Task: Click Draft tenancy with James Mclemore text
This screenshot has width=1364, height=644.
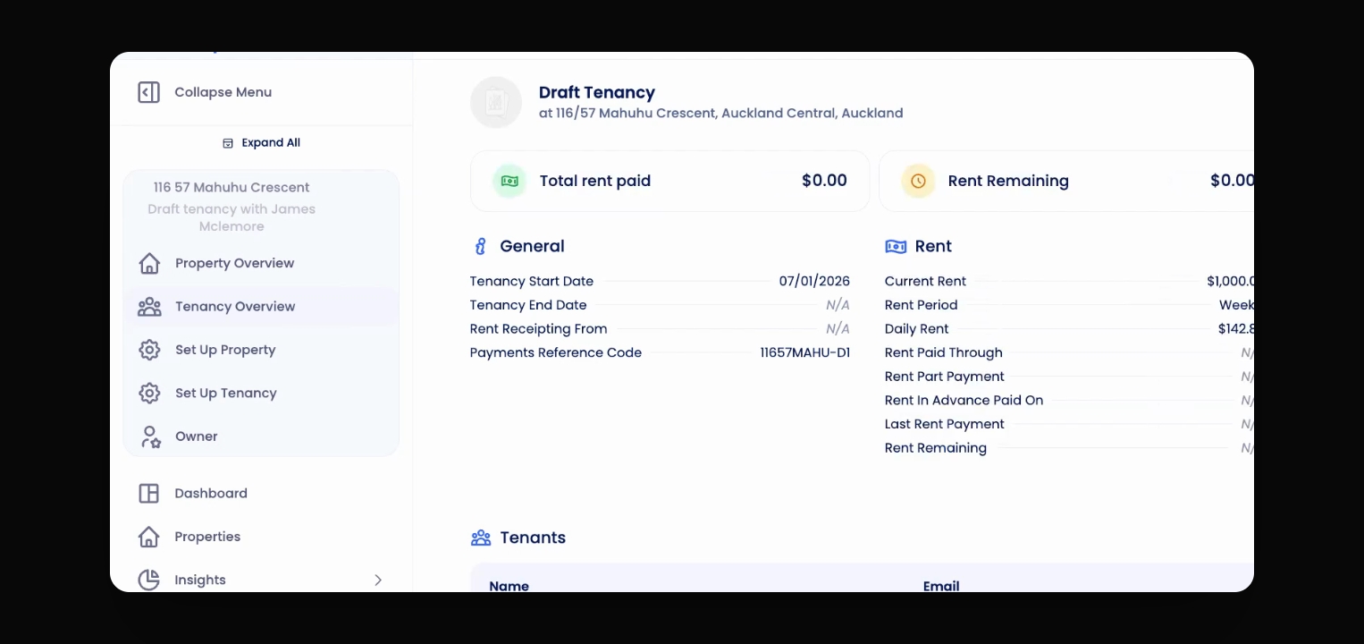Action: pyautogui.click(x=232, y=217)
